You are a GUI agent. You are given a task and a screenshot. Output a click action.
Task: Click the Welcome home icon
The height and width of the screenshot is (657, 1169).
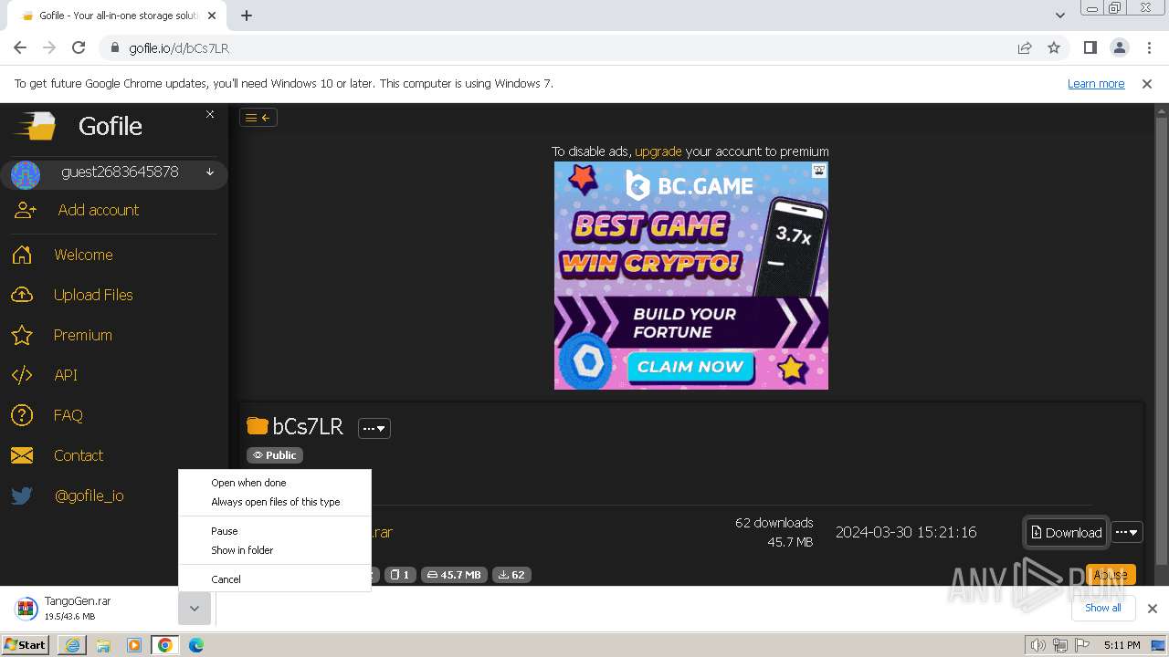pos(22,255)
